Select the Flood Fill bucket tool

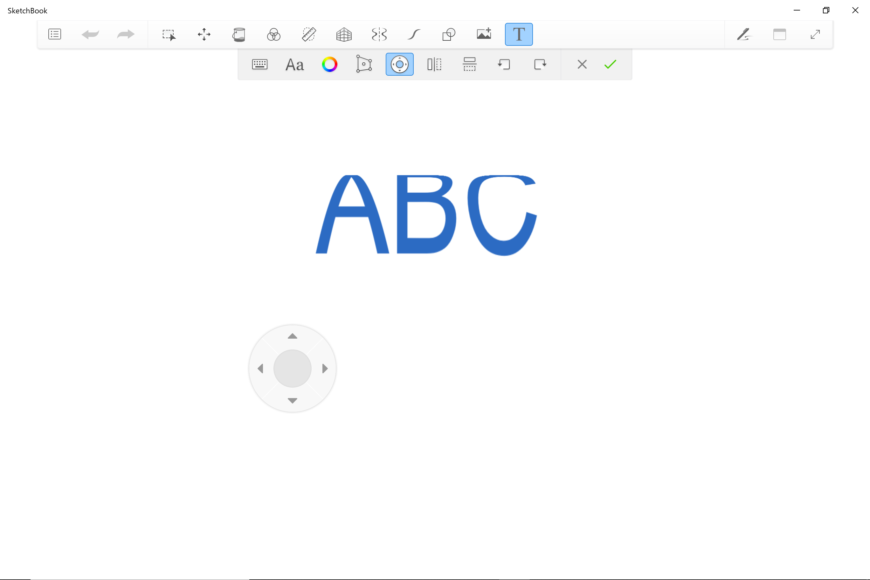(239, 34)
